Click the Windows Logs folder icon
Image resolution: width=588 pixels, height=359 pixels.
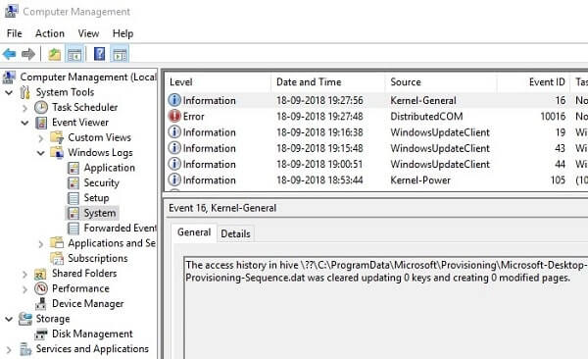click(57, 153)
